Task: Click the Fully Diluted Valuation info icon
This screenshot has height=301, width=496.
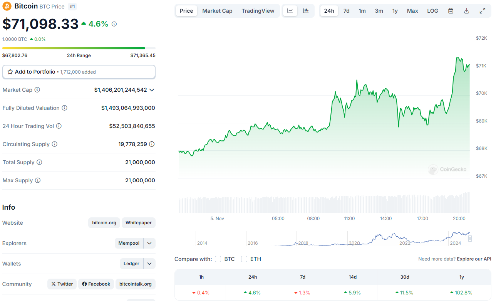Action: 65,108
